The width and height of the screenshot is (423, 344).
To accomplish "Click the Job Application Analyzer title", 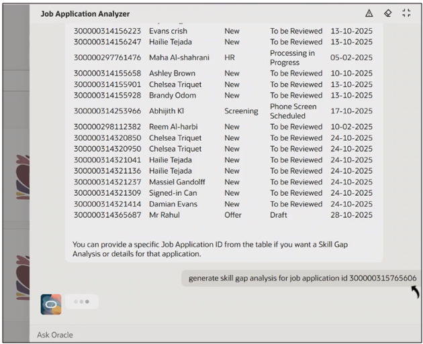I will click(85, 14).
